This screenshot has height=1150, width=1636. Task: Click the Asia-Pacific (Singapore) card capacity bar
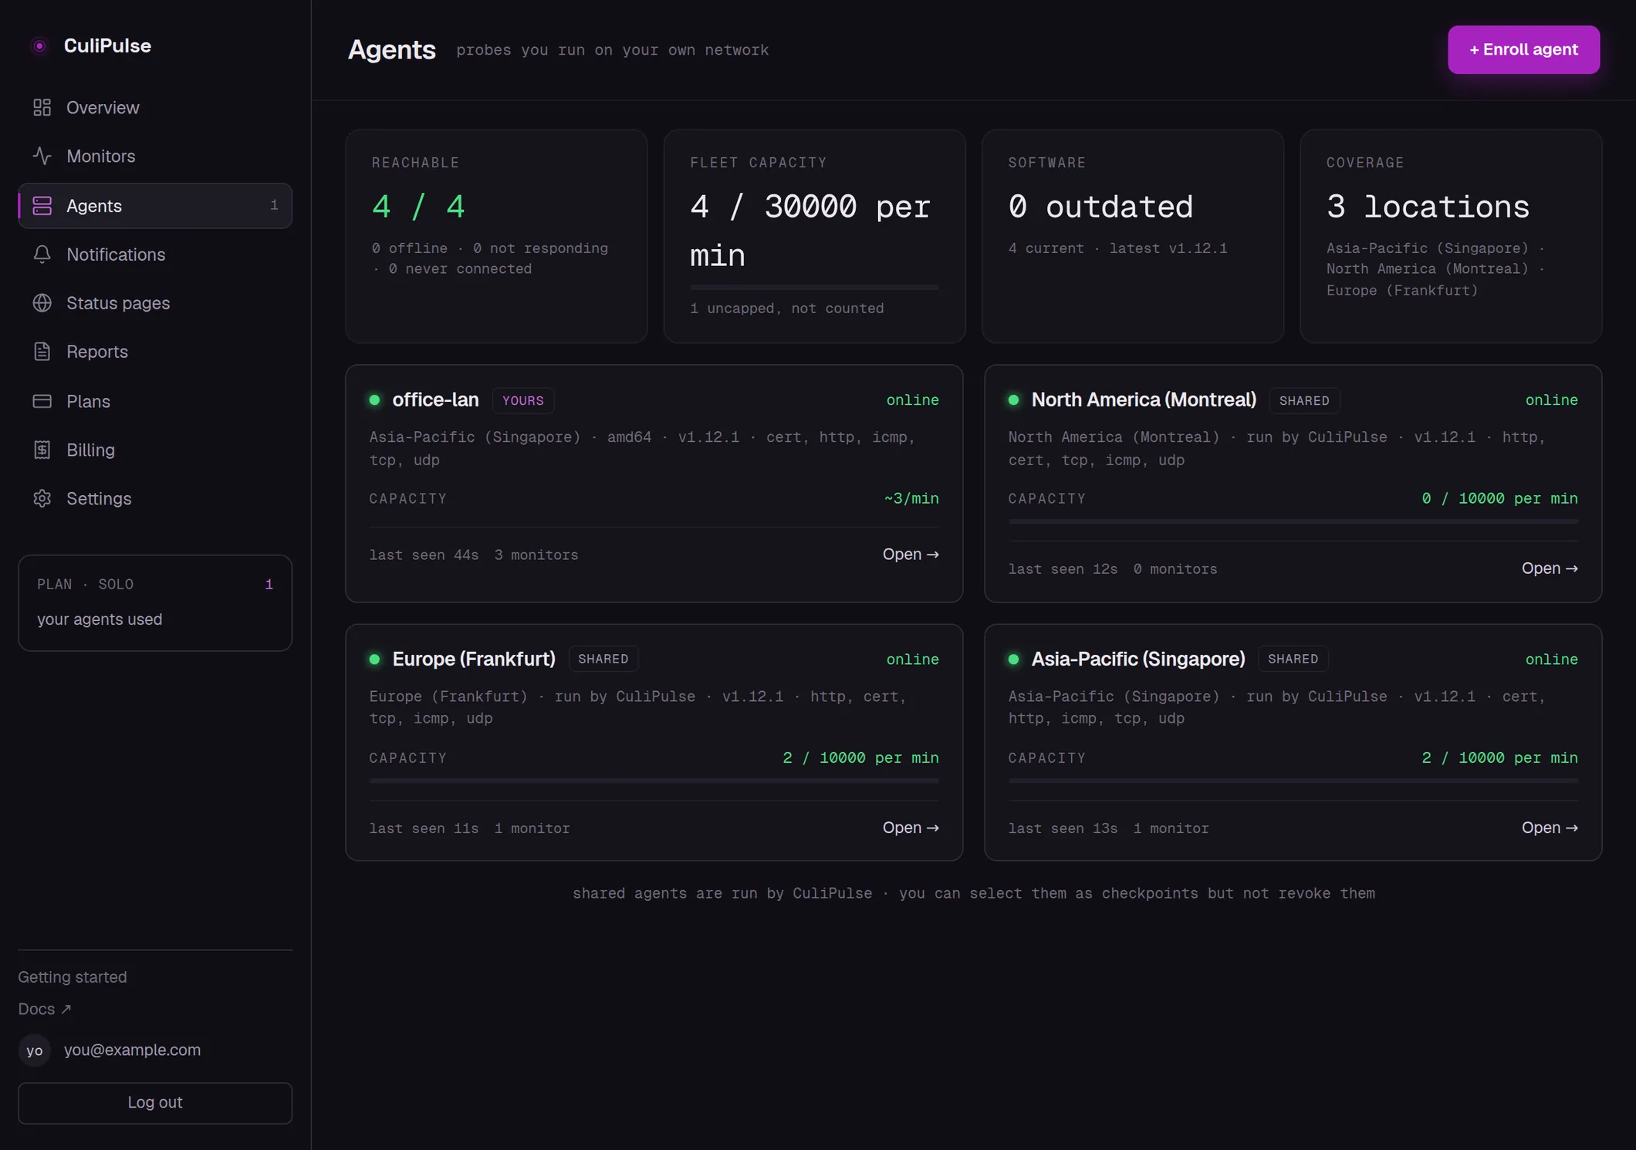1293,781
